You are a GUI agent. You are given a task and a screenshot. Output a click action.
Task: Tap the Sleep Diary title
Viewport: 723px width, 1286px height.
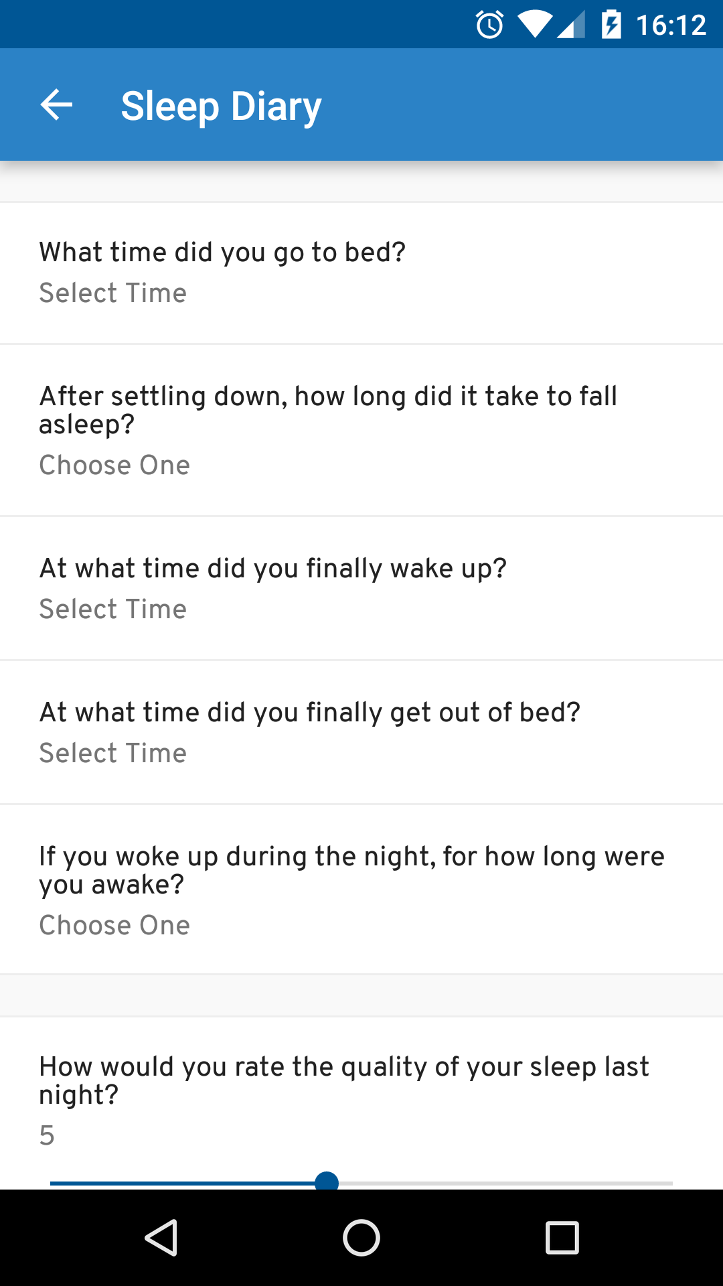pos(221,106)
